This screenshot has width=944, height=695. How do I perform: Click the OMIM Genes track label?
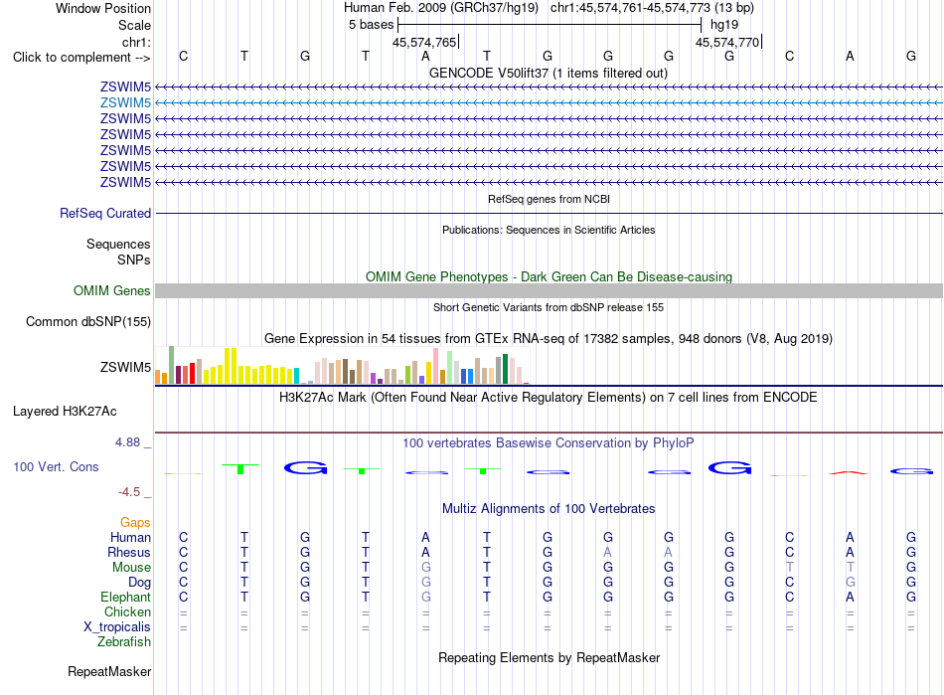point(112,291)
